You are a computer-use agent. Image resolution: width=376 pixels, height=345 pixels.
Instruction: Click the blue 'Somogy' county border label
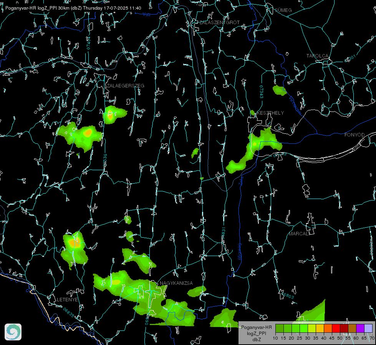coord(239,251)
